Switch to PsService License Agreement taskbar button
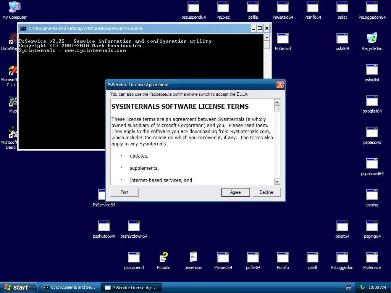Image resolution: width=391 pixels, height=293 pixels. pyautogui.click(x=131, y=288)
